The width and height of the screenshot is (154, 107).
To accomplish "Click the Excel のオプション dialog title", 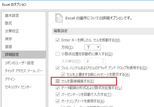I will (14, 5).
